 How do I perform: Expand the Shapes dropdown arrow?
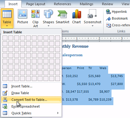point(48,26)
